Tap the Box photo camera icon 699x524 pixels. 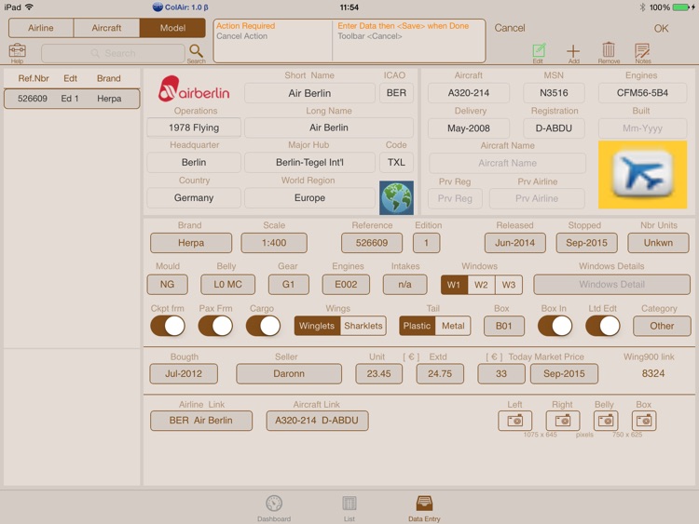coord(644,421)
